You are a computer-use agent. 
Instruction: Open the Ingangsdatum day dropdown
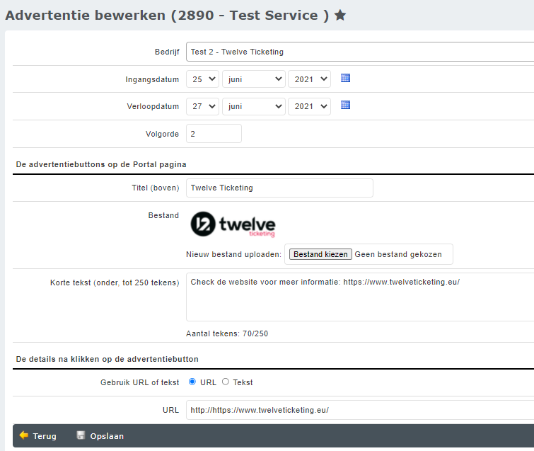click(202, 79)
